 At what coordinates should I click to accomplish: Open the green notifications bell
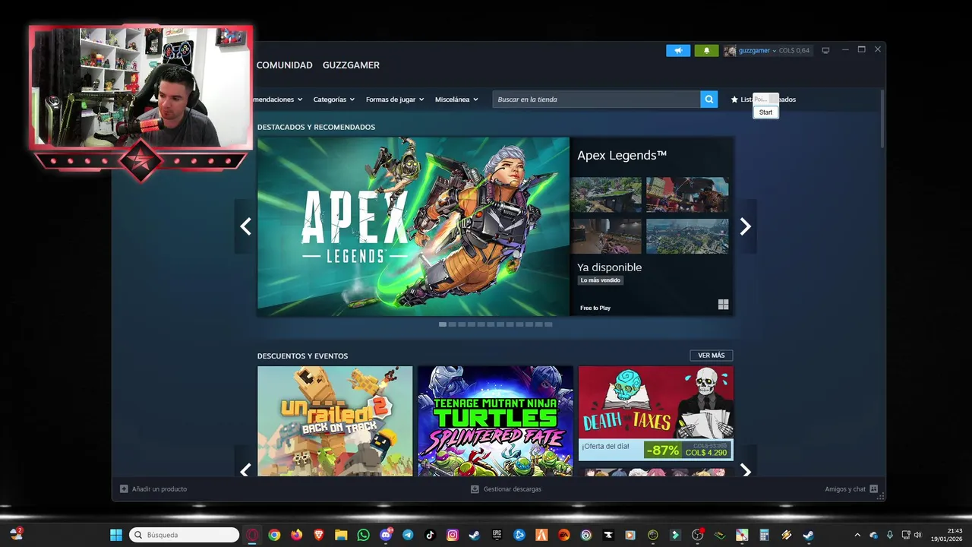pos(706,50)
